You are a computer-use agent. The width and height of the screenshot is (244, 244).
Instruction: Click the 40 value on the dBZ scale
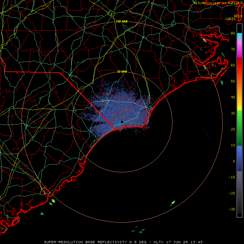(233, 97)
